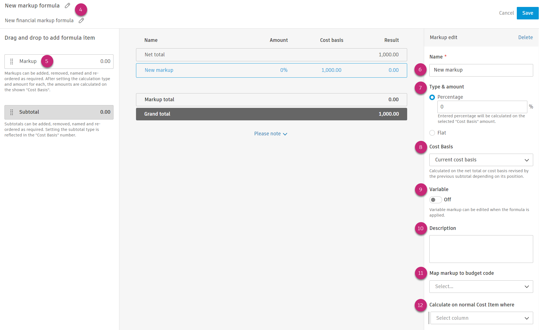The image size is (539, 330).
Task: Click the Cancel link
Action: coord(506,13)
